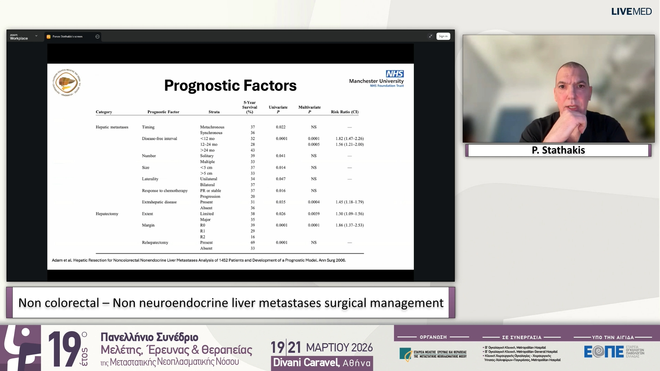Click the LIVEMED logo
The width and height of the screenshot is (660, 371).
coord(631,11)
